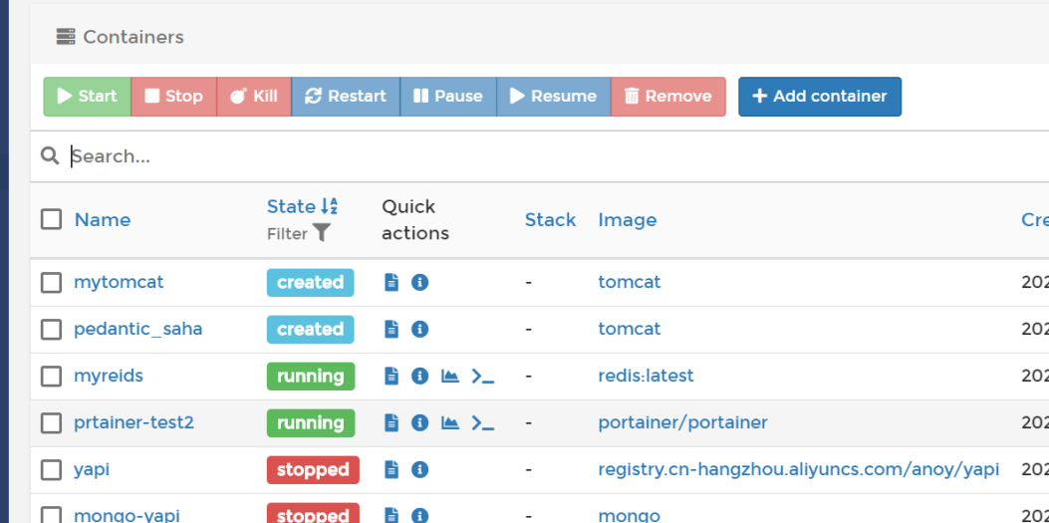This screenshot has width=1049, height=523.
Task: Click the stopped status badge for yapi
Action: [x=313, y=469]
